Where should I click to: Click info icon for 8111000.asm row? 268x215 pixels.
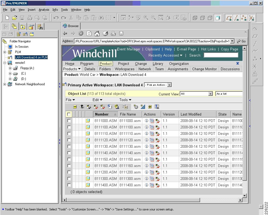coord(146,121)
